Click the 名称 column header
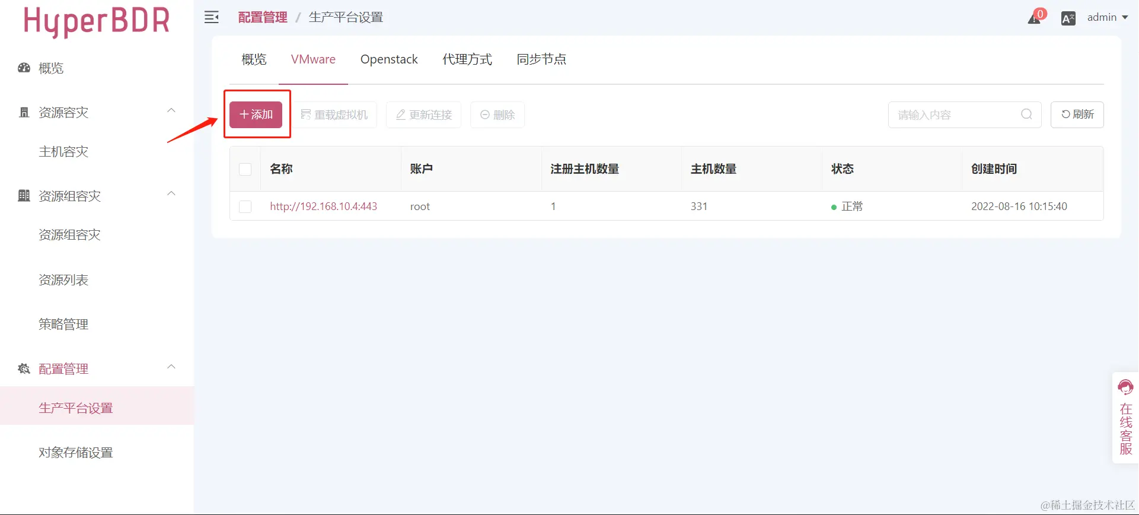The height and width of the screenshot is (515, 1139). click(x=281, y=169)
